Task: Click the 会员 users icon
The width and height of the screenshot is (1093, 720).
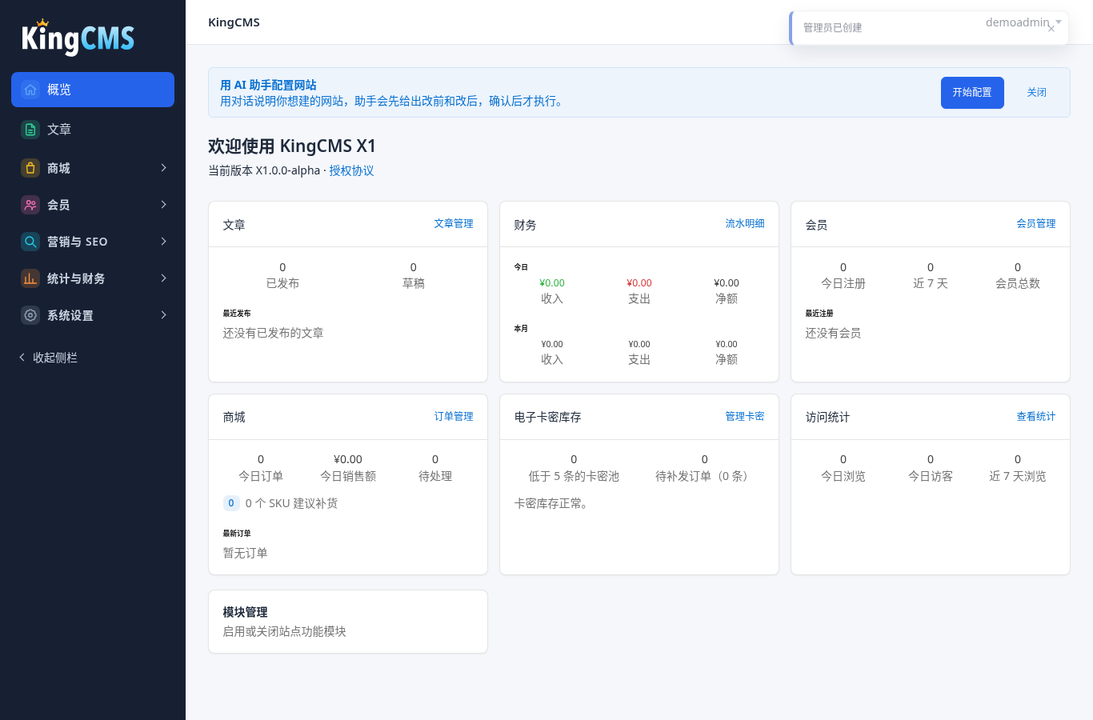Action: [30, 205]
